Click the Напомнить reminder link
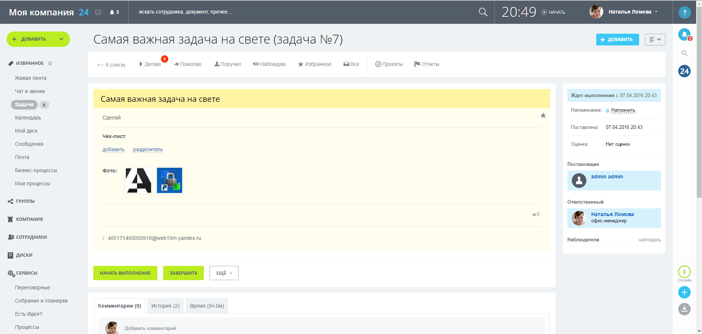The image size is (702, 334). point(623,110)
